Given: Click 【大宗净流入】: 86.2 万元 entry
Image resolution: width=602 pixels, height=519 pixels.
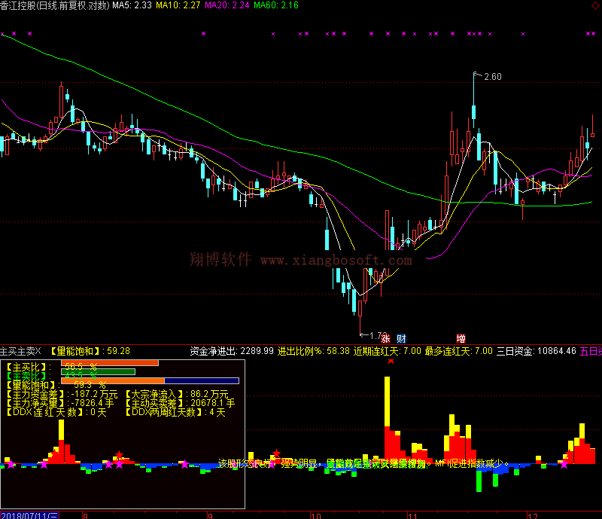Looking at the screenshot, I should click(176, 394).
